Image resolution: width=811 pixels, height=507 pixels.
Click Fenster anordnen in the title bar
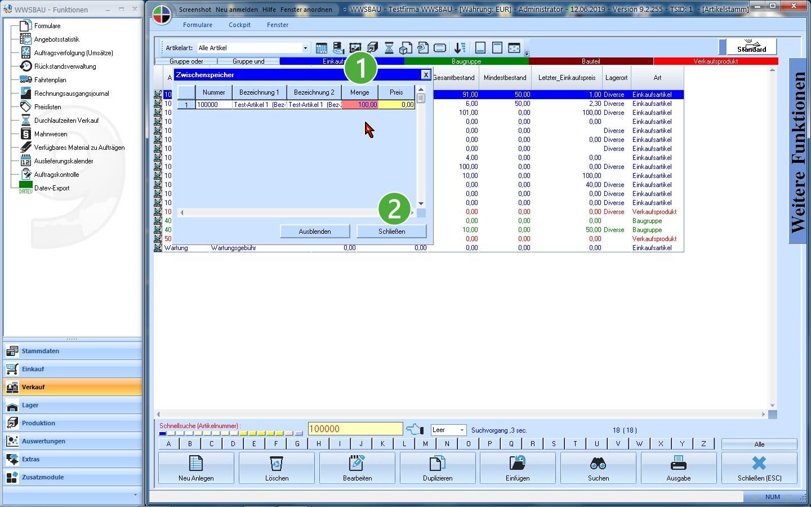click(306, 10)
